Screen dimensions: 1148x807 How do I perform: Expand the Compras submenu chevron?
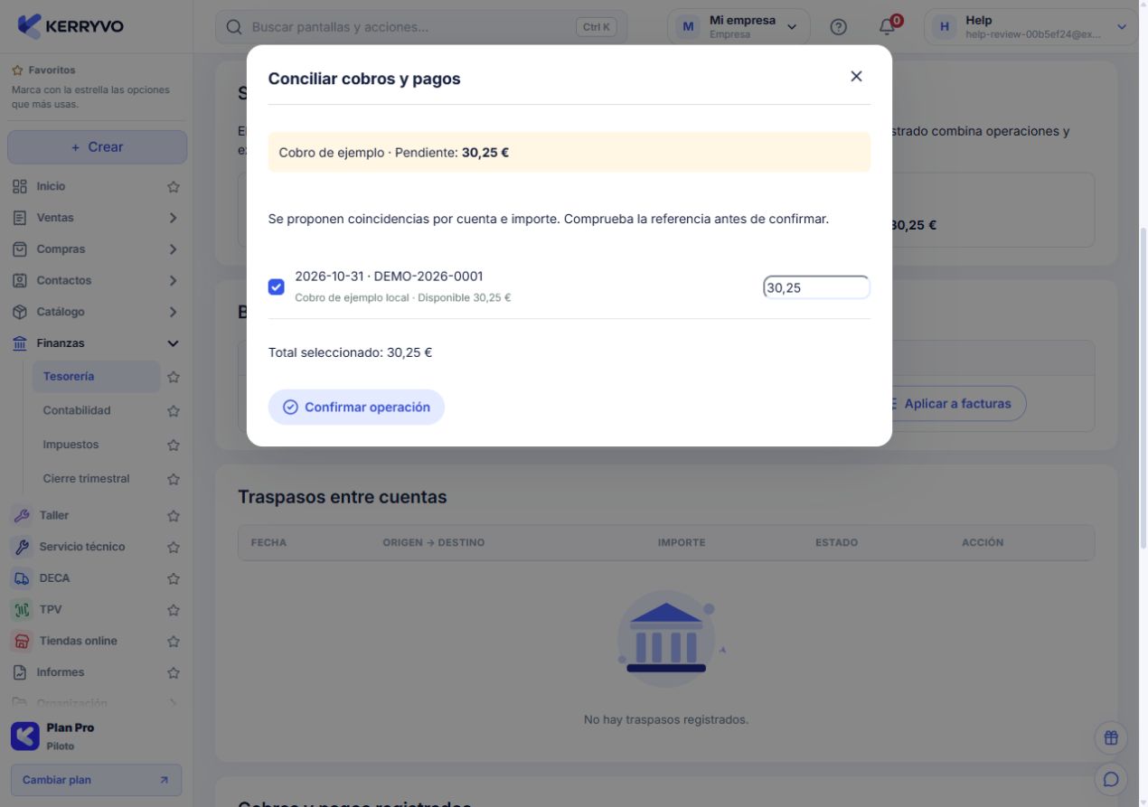[x=173, y=249]
